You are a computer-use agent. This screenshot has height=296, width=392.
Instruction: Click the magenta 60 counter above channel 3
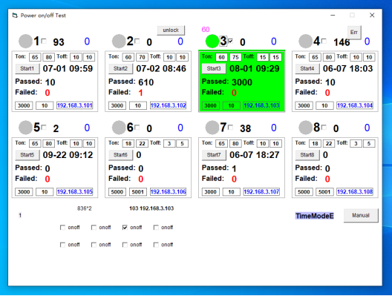(x=206, y=30)
